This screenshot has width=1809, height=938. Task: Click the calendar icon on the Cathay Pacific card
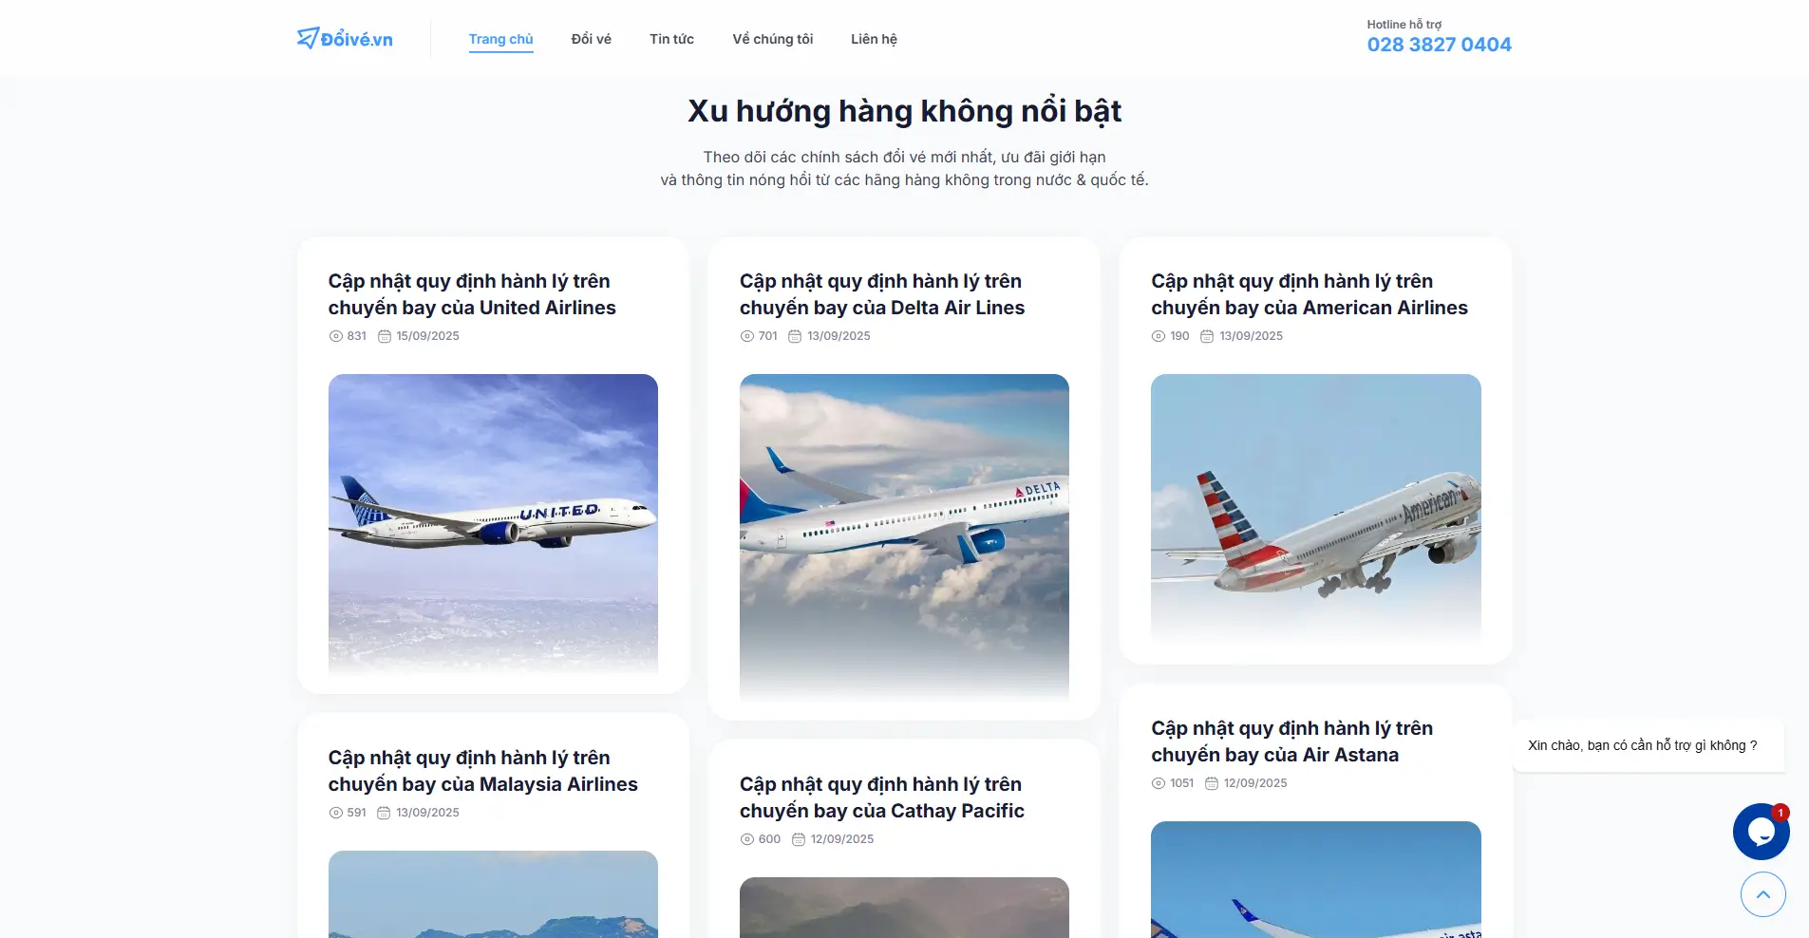[799, 839]
